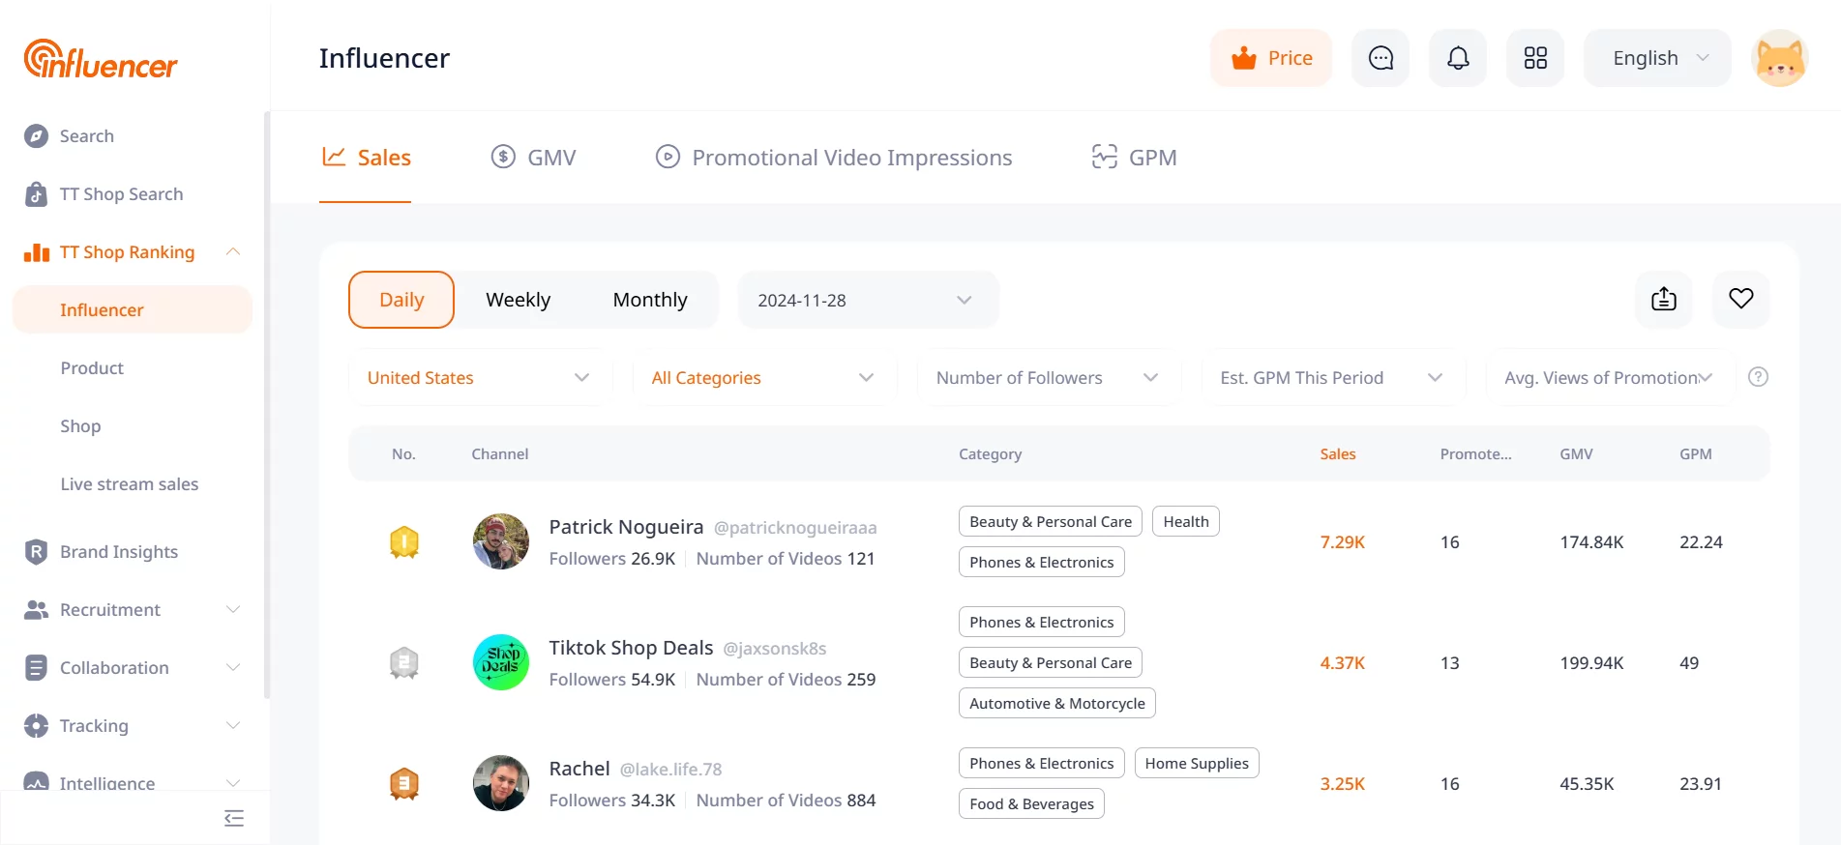Viewport: 1841px width, 845px height.
Task: Click the export/share icon
Action: click(1664, 299)
